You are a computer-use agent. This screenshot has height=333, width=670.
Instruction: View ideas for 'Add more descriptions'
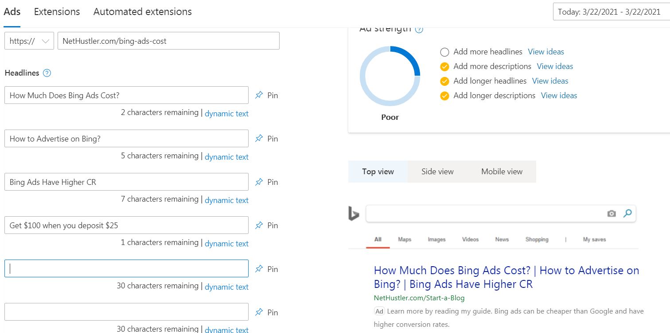[555, 66]
